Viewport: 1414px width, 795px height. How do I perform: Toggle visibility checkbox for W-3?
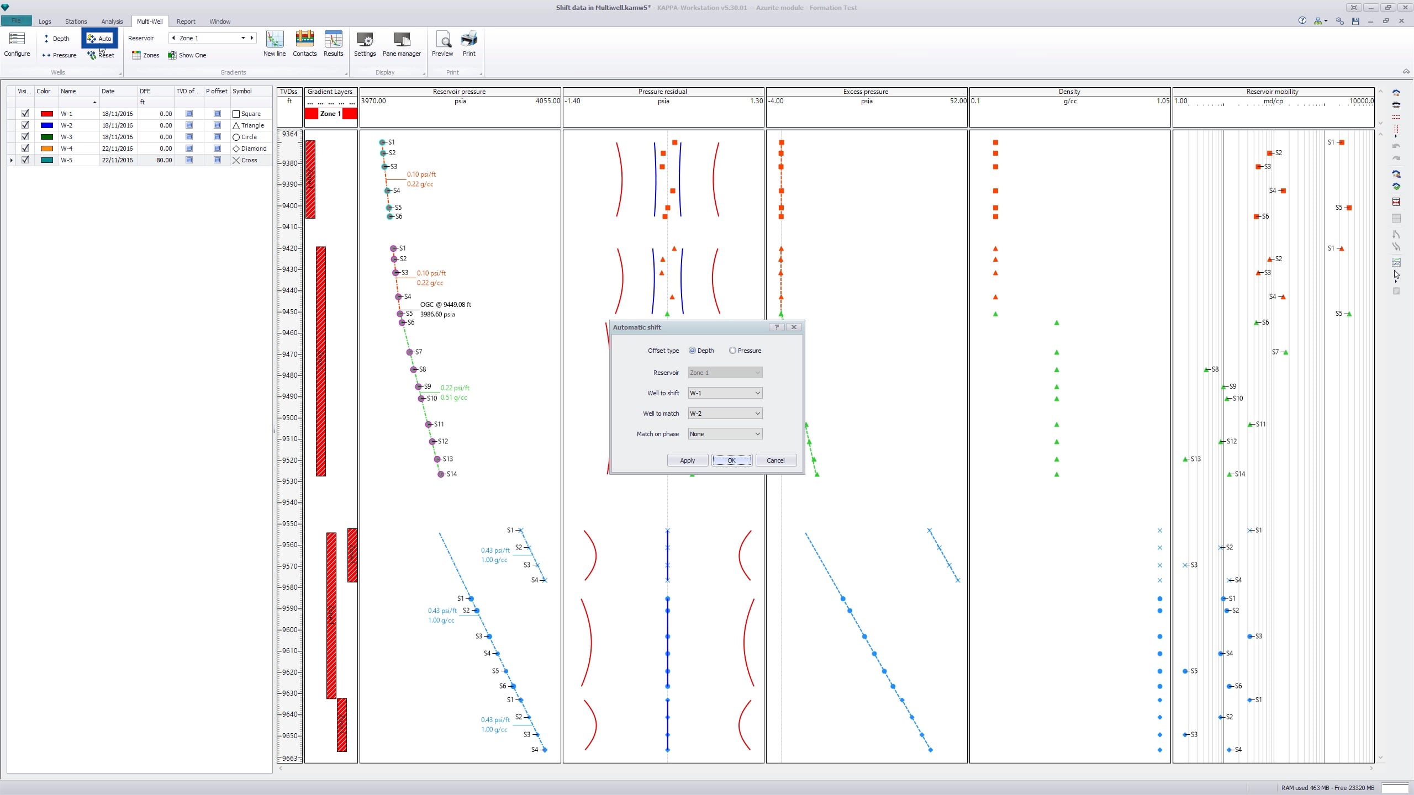click(25, 136)
